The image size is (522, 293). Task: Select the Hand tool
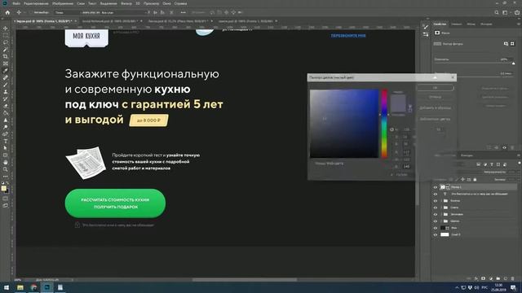pyautogui.click(x=6, y=162)
